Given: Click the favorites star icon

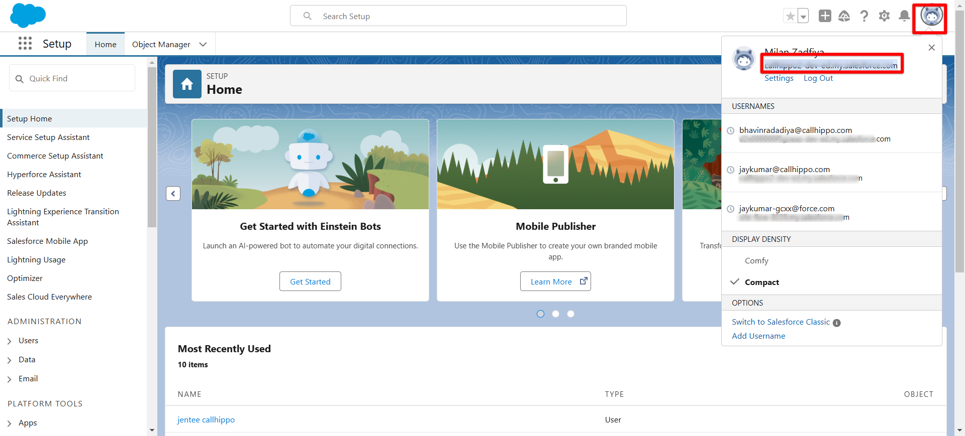Looking at the screenshot, I should [x=790, y=16].
